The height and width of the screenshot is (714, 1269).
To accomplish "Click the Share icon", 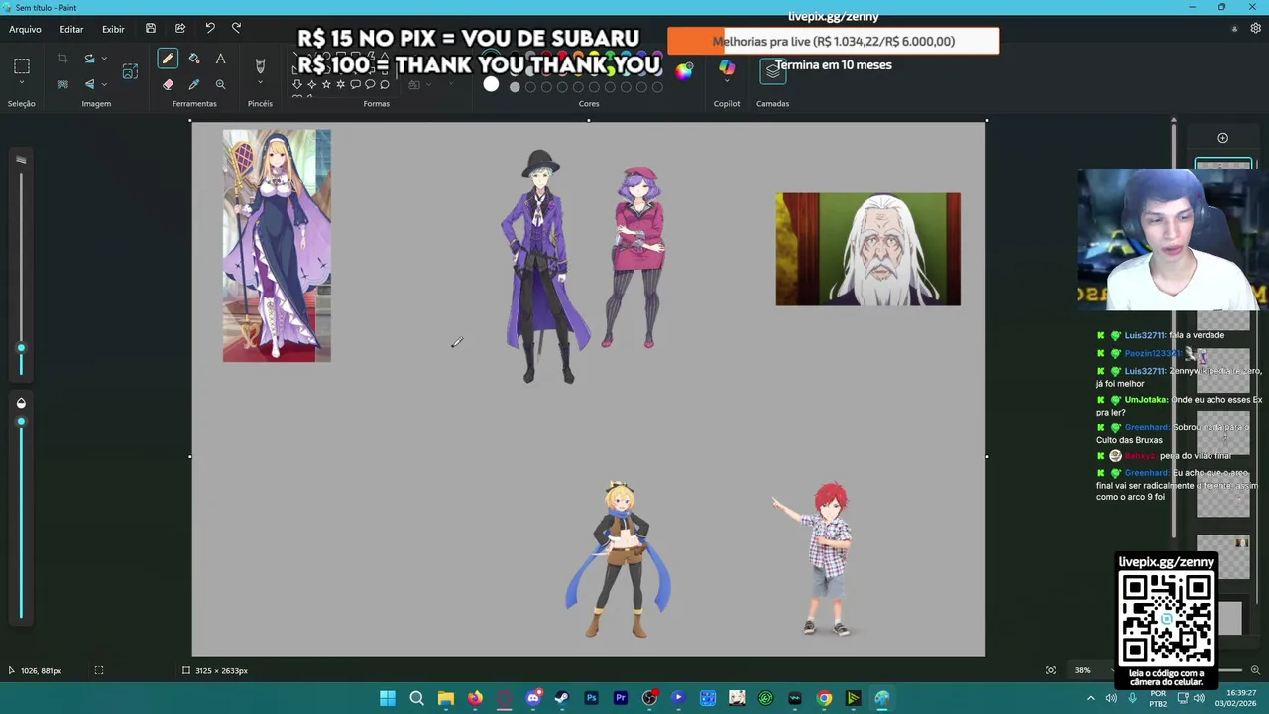I will coord(180,29).
